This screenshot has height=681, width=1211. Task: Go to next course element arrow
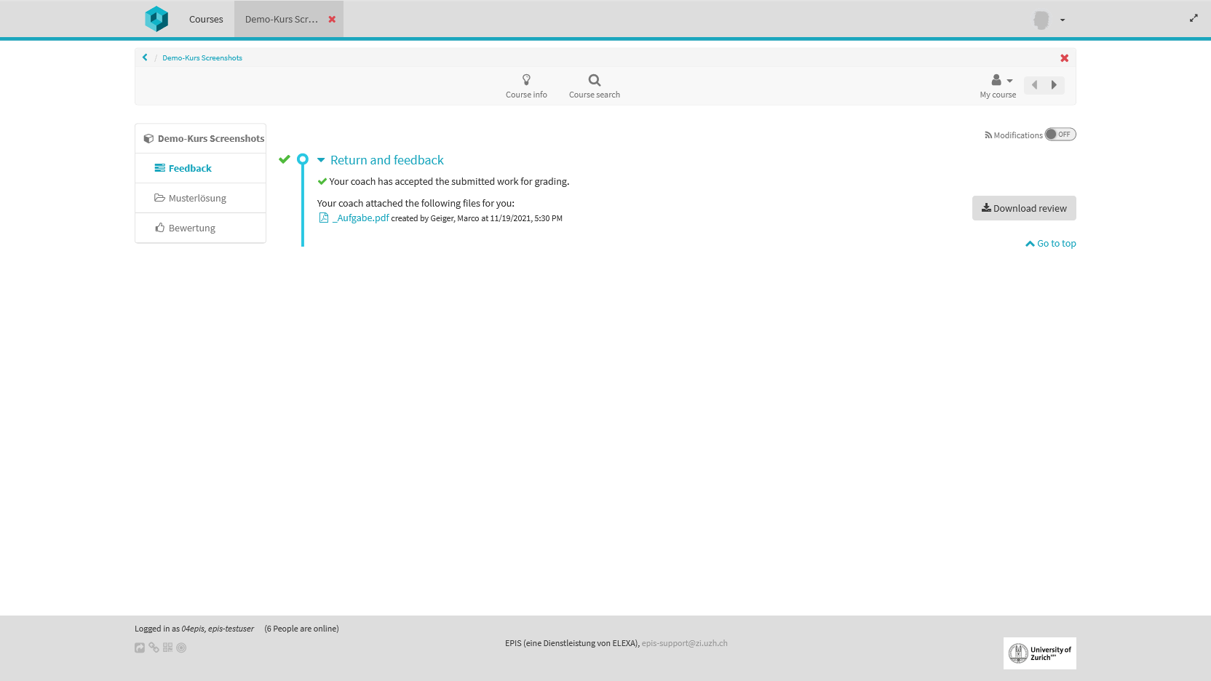pos(1054,85)
